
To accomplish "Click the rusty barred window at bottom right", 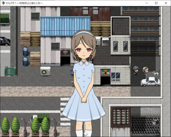I will 121,117.
